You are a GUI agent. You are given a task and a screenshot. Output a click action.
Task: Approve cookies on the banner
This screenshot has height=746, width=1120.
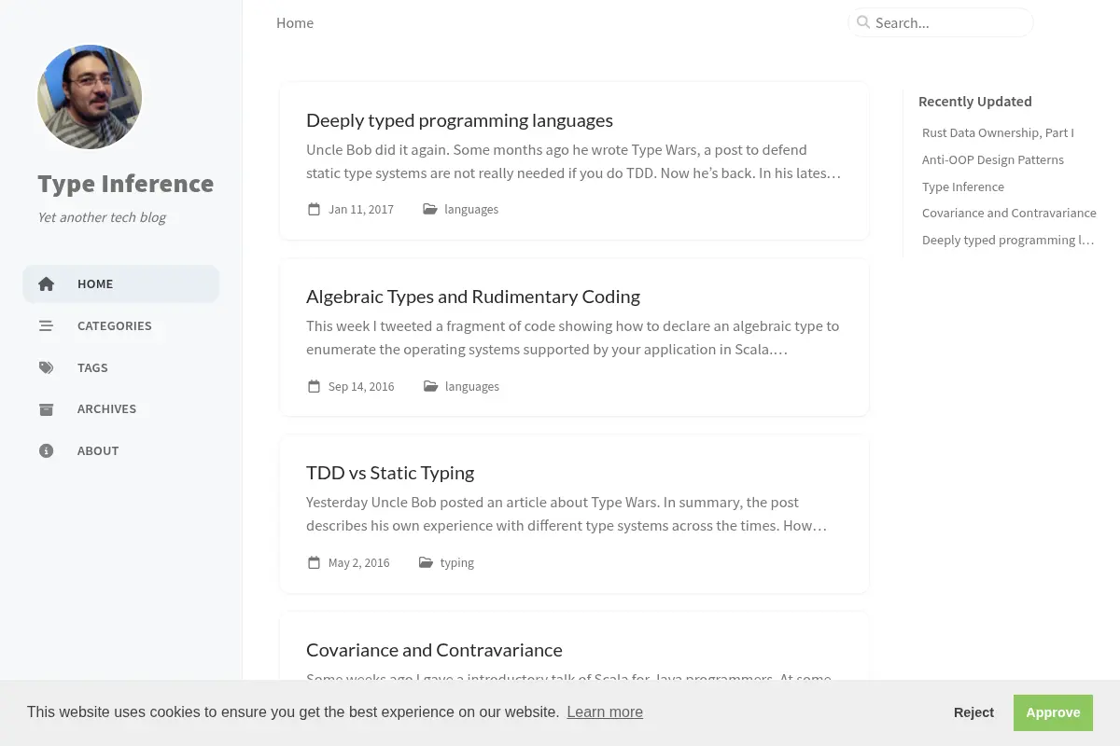[1053, 712]
